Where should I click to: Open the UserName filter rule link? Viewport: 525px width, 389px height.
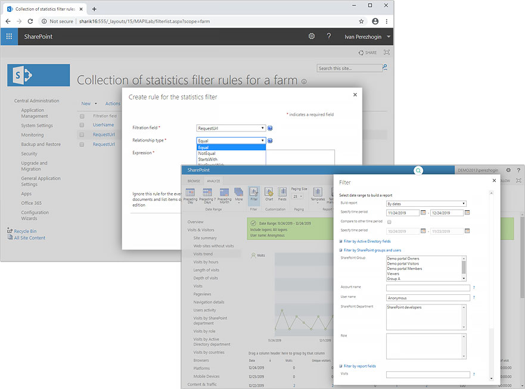[103, 125]
